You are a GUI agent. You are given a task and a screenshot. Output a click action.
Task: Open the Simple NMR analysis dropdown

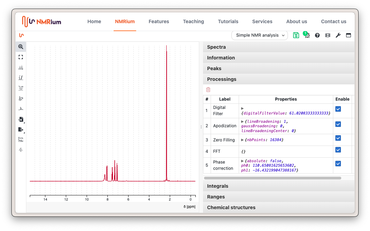pyautogui.click(x=259, y=35)
